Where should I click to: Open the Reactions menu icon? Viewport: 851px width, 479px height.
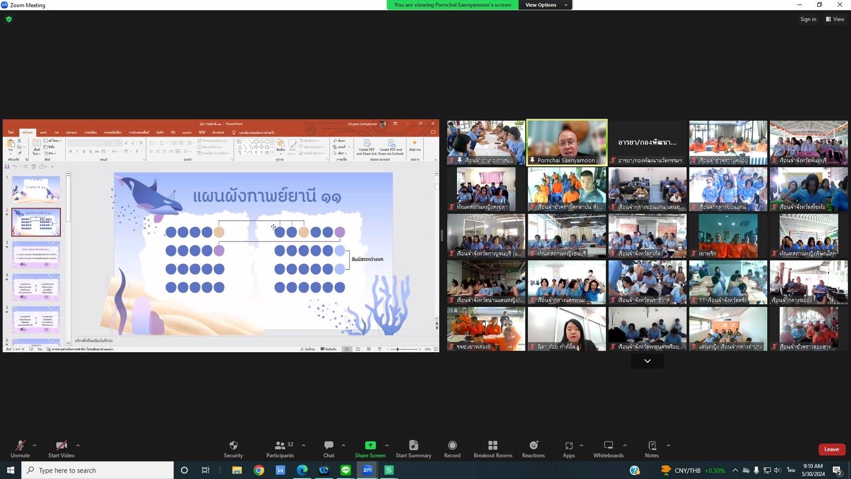[533, 446]
